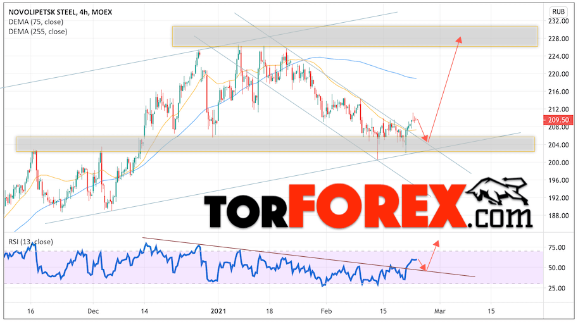Select the DEMA (75, close) indicator label
Image resolution: width=578 pixels, height=322 pixels.
[x=35, y=22]
